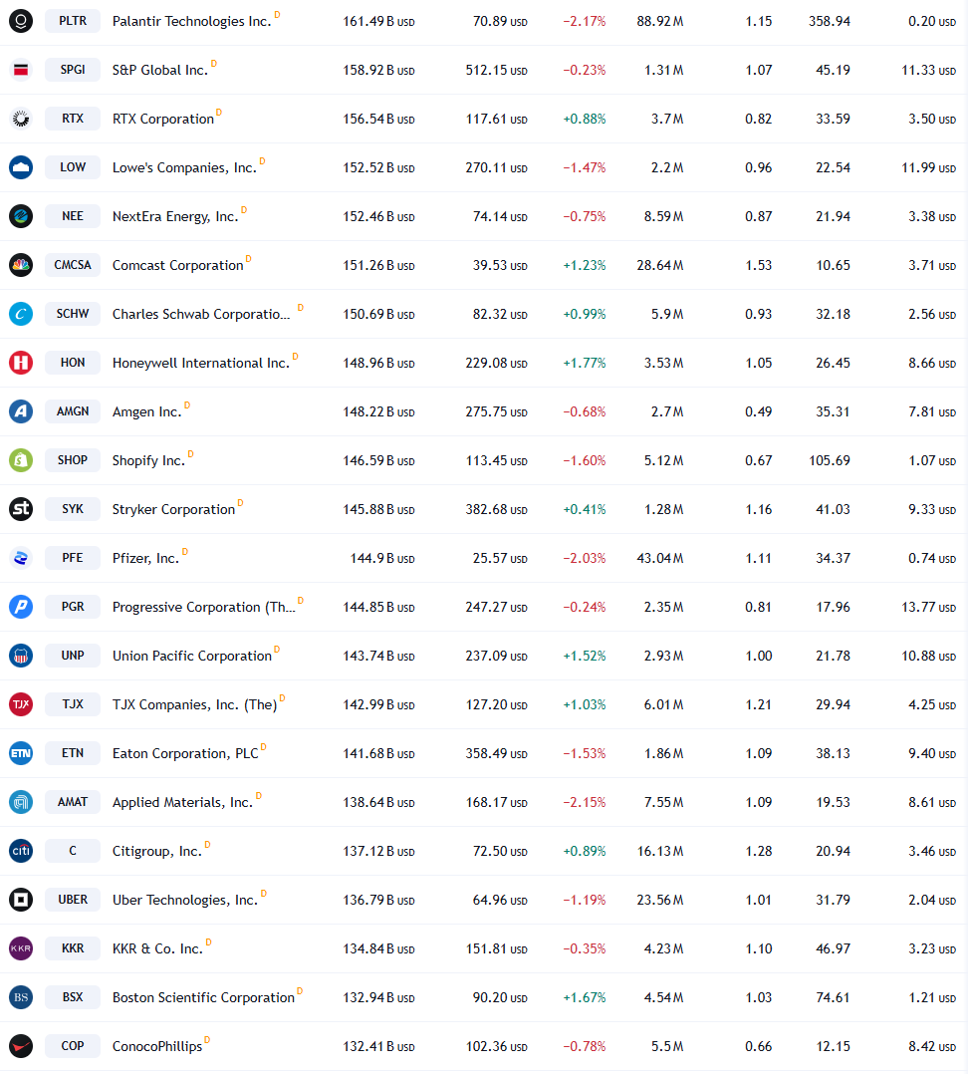Click the KKR purple logo icon
Image resolution: width=968 pixels, height=1074 pixels.
point(21,948)
